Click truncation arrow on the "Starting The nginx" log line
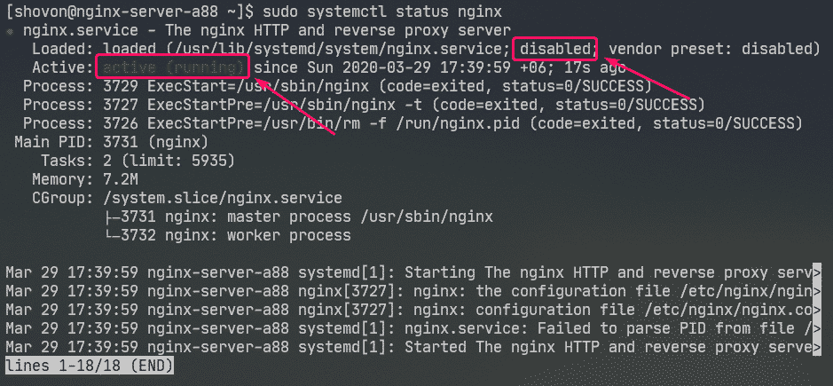This screenshot has width=833, height=386. [816, 271]
